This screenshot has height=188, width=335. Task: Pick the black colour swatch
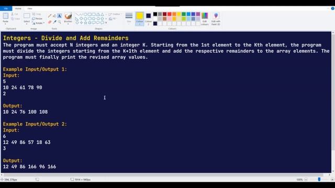coord(155,14)
